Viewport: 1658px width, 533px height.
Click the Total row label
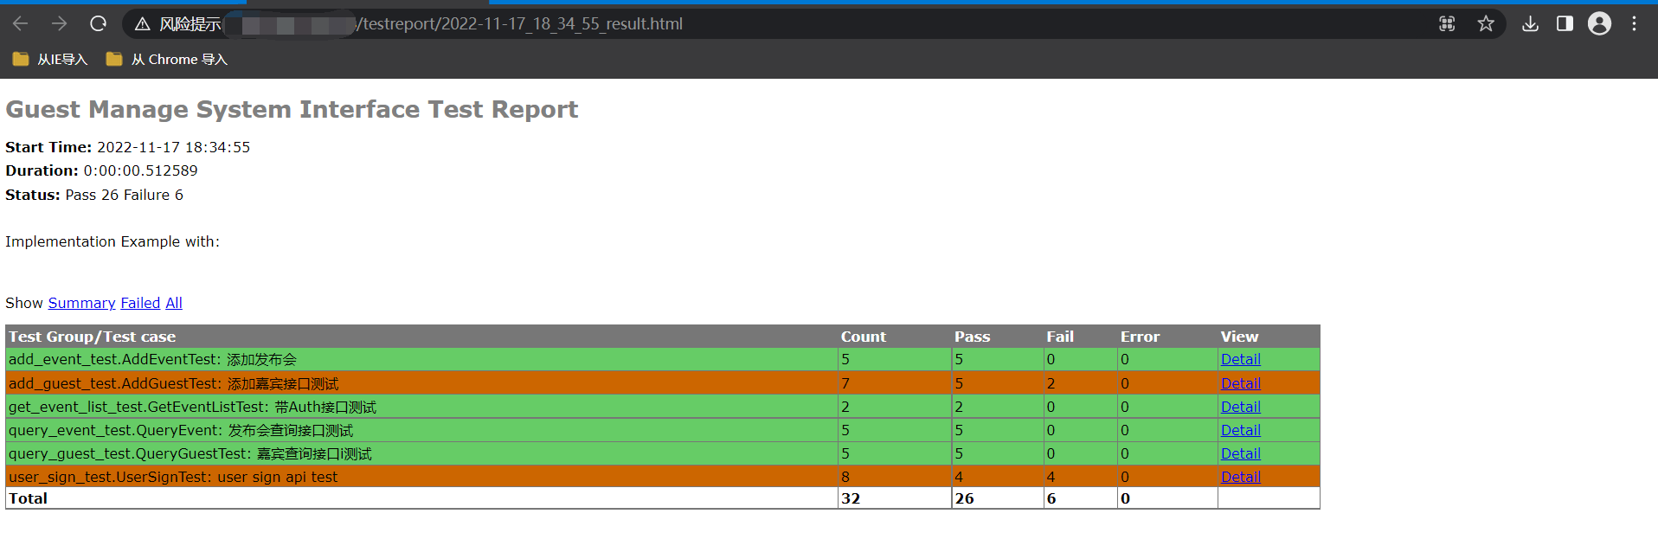28,498
